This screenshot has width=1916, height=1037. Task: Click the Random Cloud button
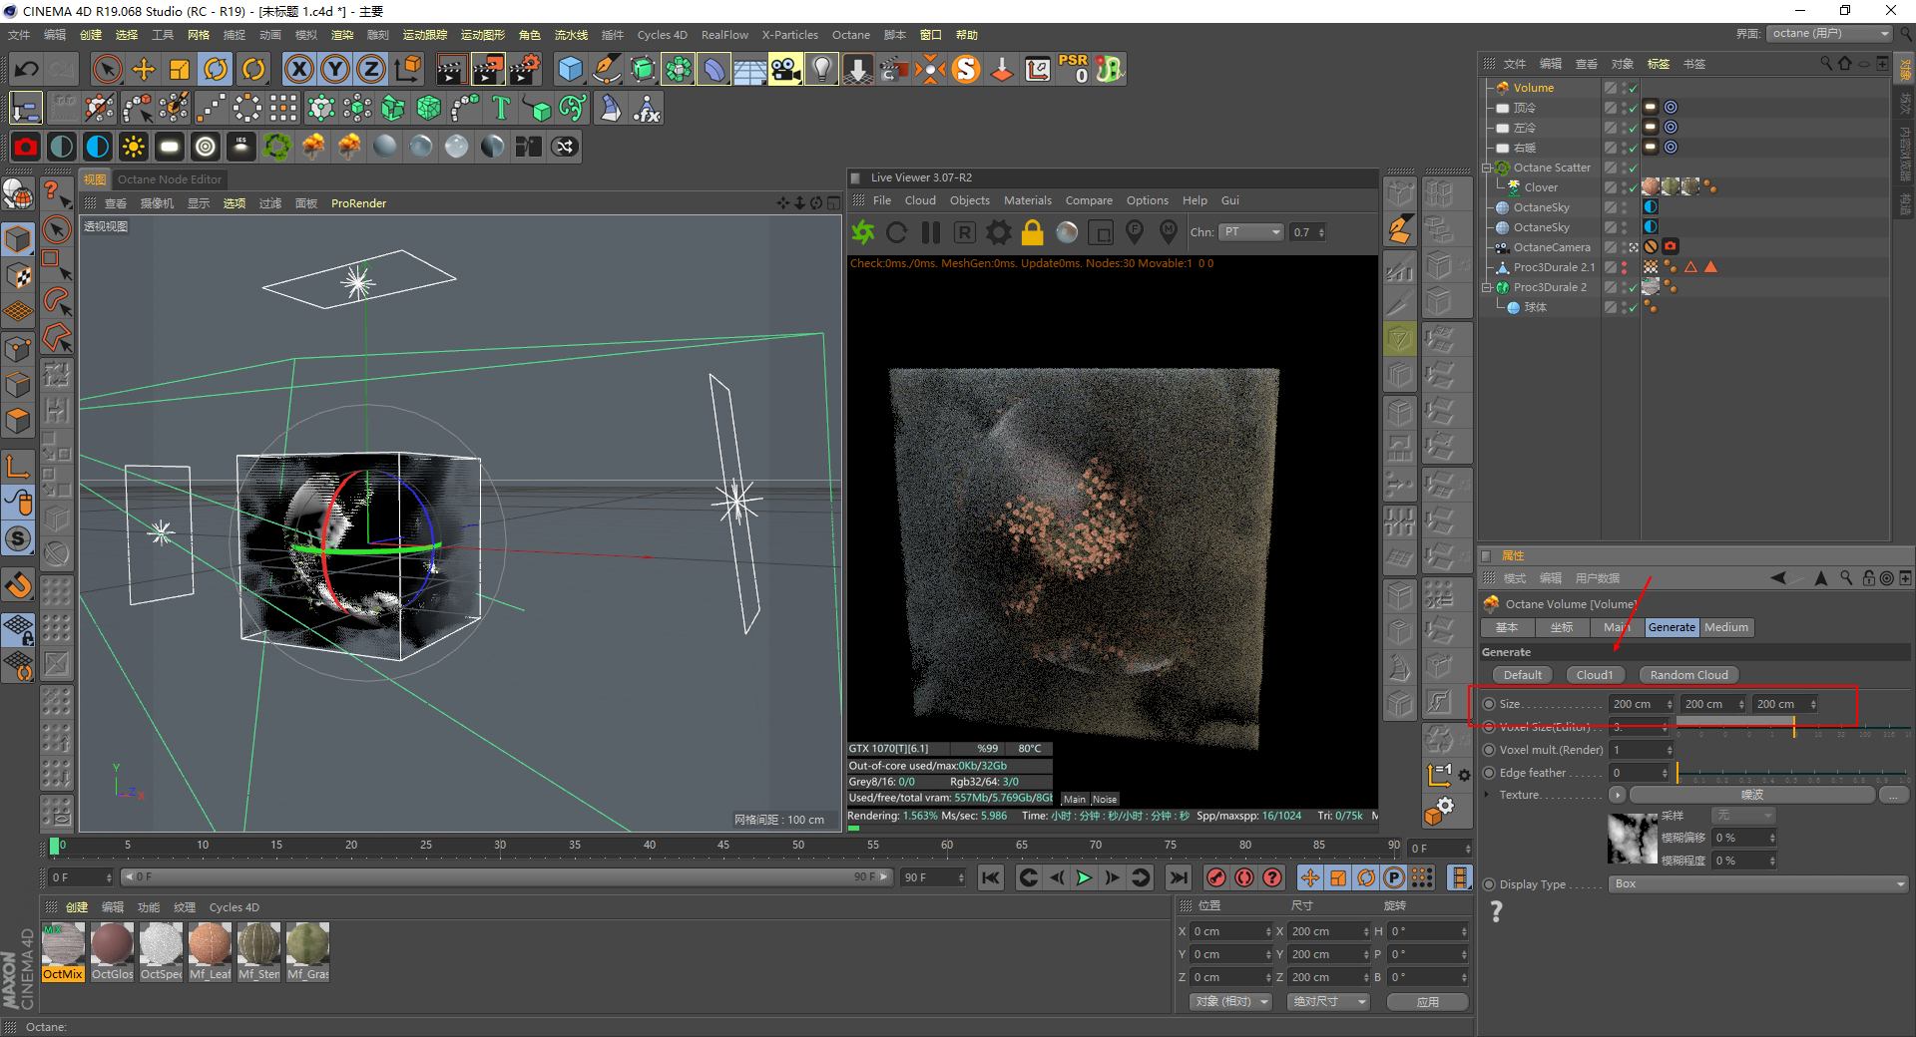pos(1688,675)
